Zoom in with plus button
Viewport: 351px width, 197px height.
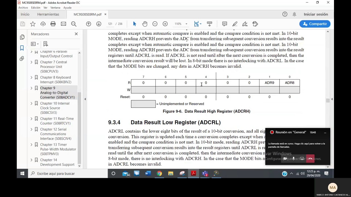coord(165,24)
